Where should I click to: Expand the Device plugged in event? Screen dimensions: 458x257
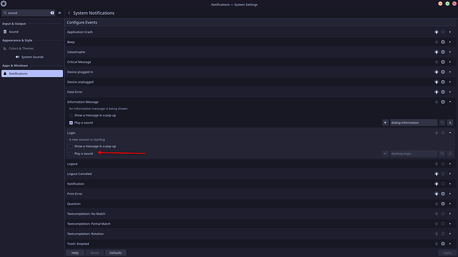(450, 72)
